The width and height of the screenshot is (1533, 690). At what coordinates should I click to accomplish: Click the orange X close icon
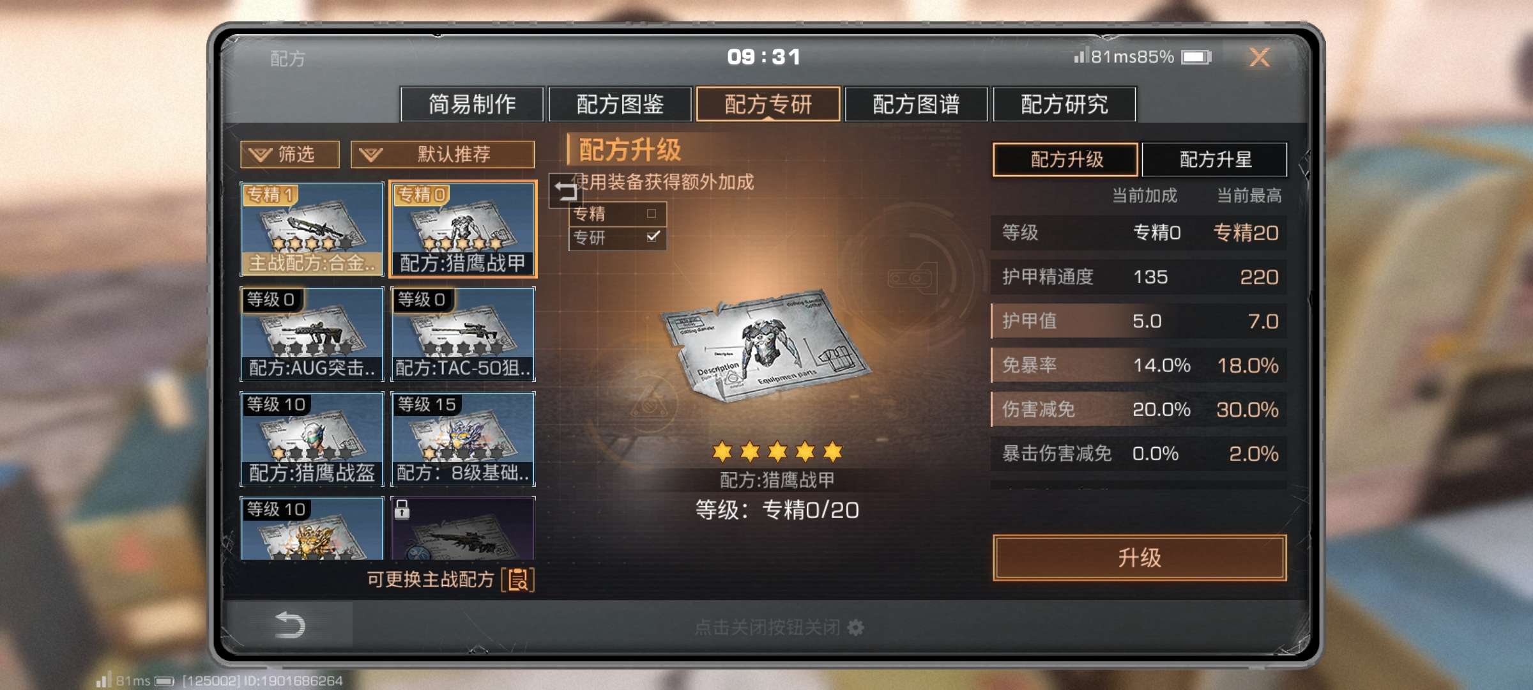[1260, 57]
